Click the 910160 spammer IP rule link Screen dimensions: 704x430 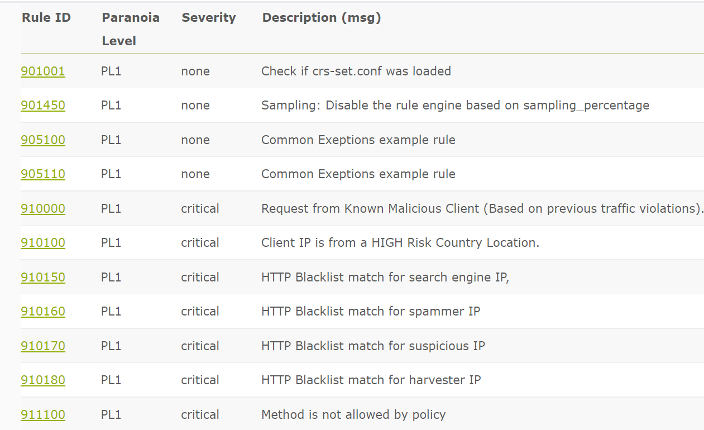point(43,312)
